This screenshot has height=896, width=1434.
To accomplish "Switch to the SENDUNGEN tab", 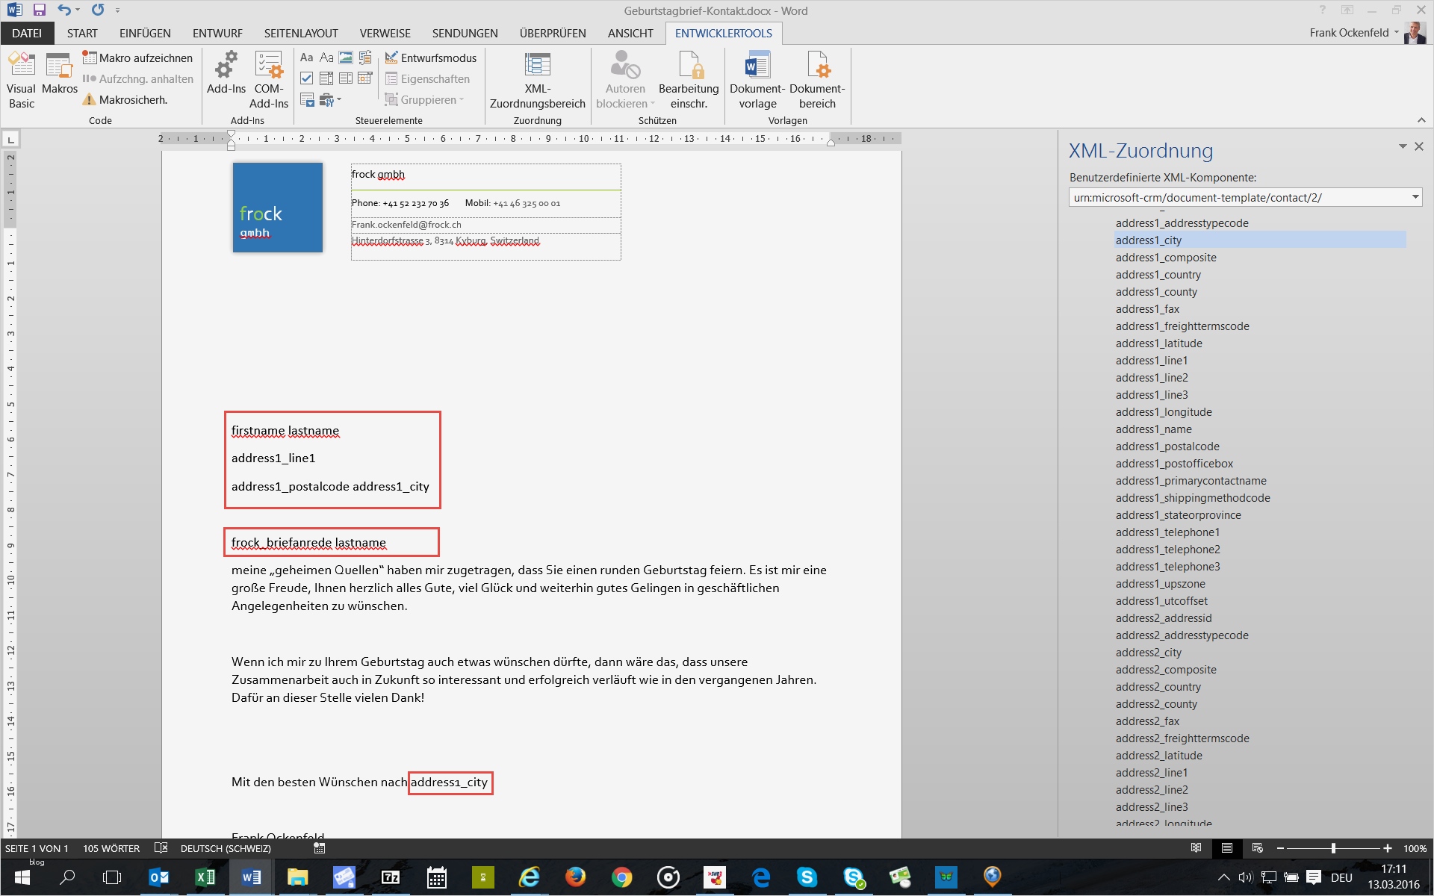I will pyautogui.click(x=465, y=33).
